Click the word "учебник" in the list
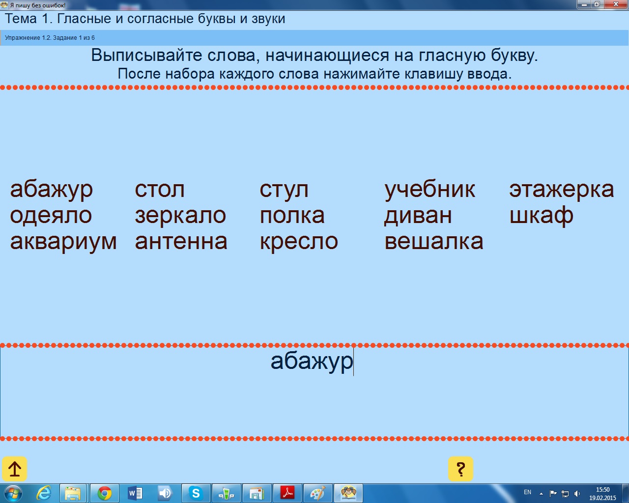 pos(429,189)
